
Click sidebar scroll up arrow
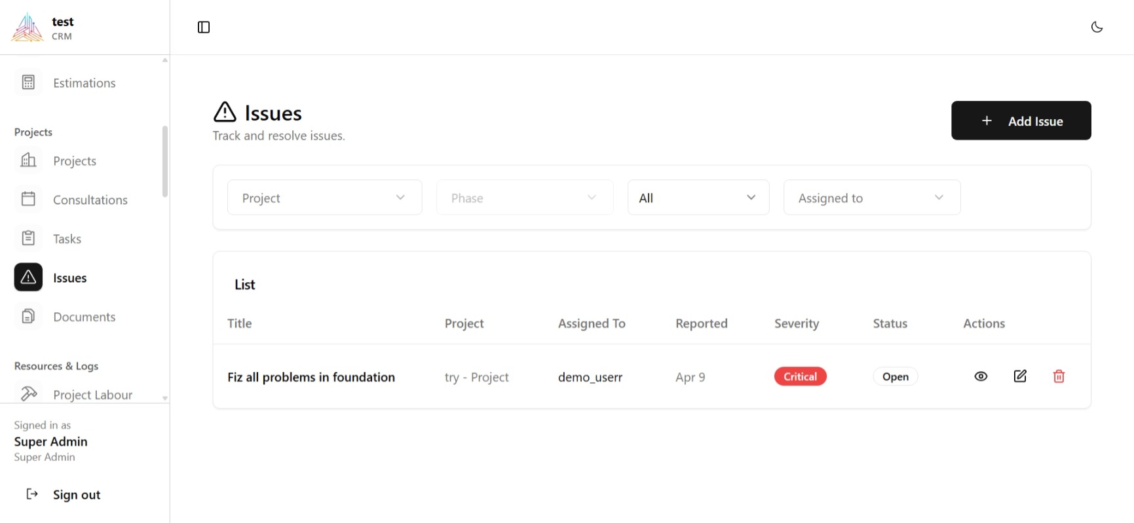165,60
